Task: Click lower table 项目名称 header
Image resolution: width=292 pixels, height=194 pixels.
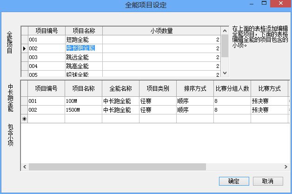Action: coord(83,88)
